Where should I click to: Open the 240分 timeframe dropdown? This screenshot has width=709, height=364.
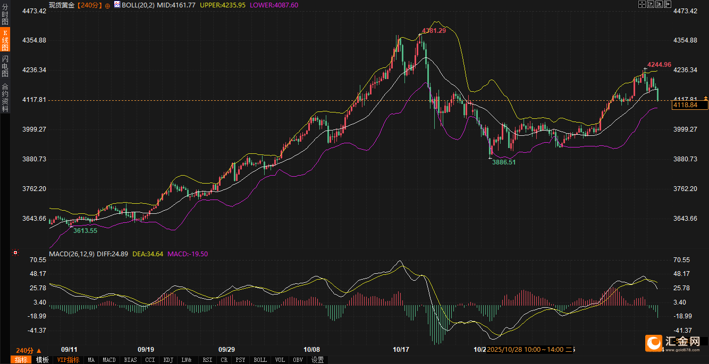pyautogui.click(x=28, y=351)
